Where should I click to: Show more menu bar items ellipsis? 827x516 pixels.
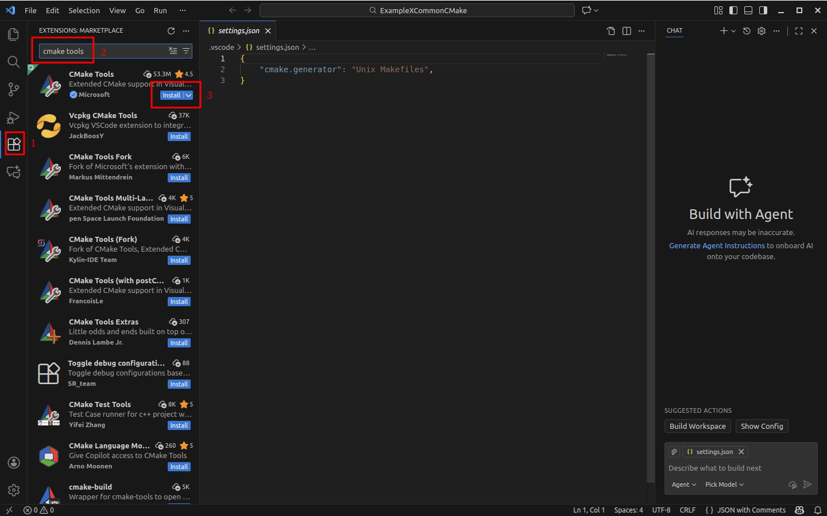point(183,10)
